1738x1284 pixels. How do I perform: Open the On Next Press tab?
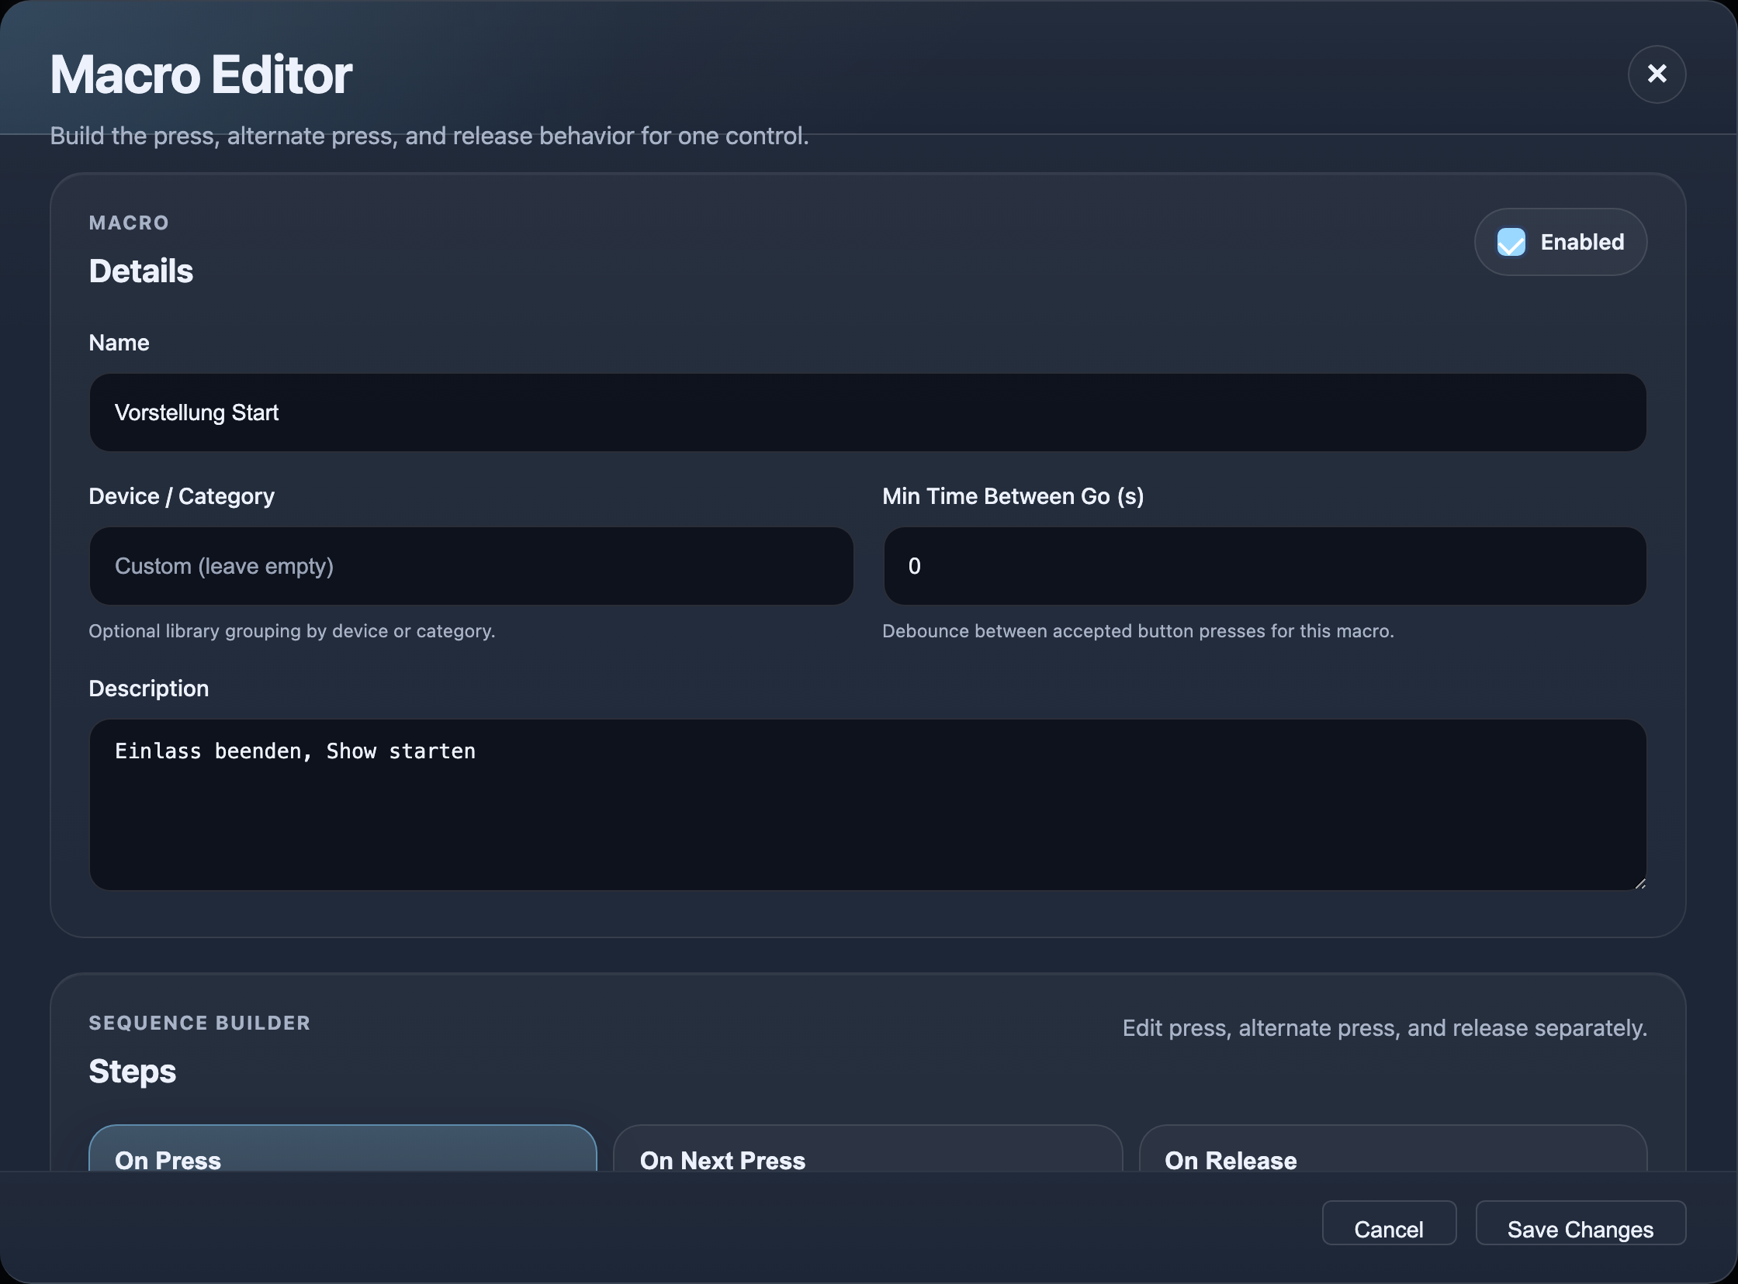867,1149
